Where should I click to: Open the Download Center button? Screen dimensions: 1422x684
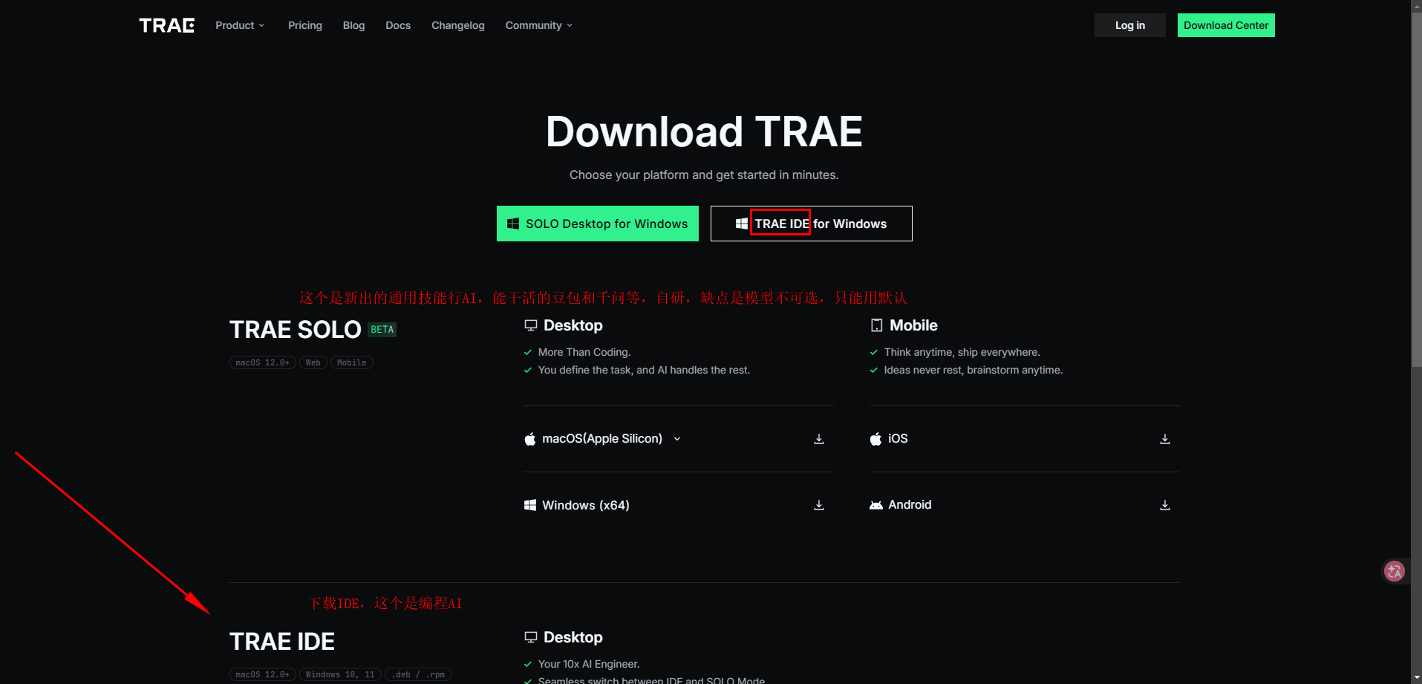pyautogui.click(x=1226, y=25)
